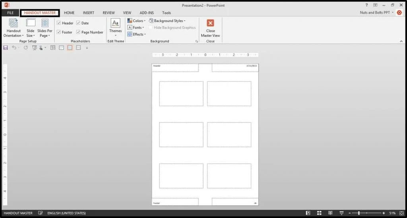This screenshot has width=407, height=218.
Task: Click the orange account avatar icon
Action: [399, 12]
